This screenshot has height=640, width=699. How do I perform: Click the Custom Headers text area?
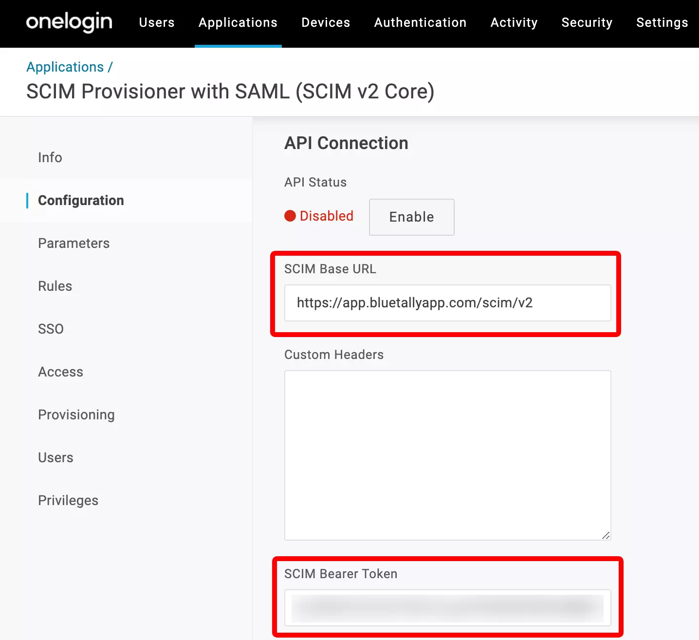pos(447,455)
